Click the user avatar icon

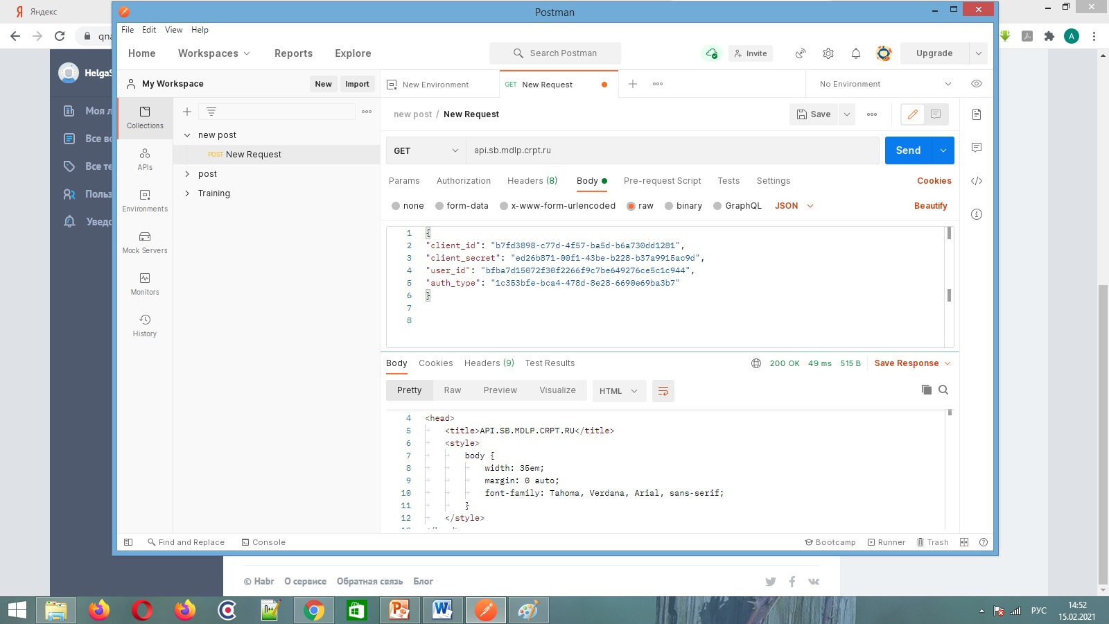click(x=884, y=53)
